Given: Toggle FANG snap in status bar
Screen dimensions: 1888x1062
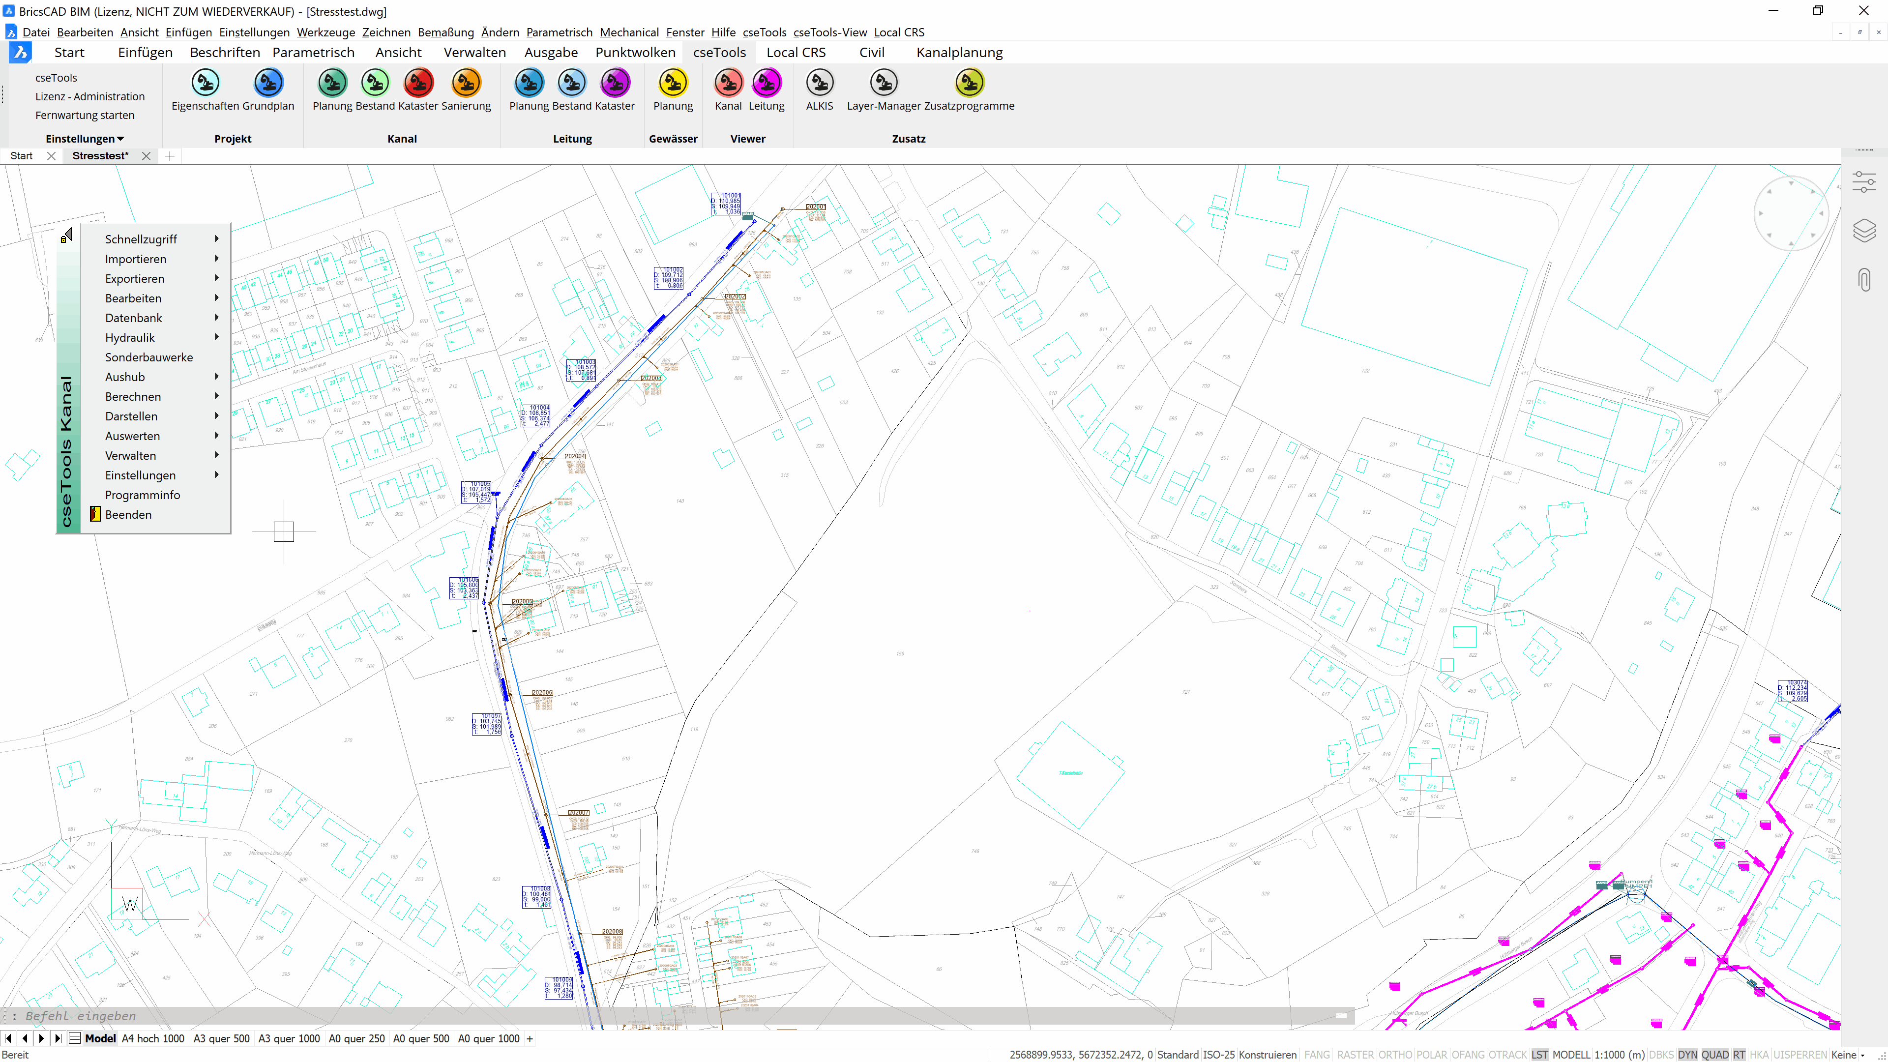Looking at the screenshot, I should pyautogui.click(x=1316, y=1055).
